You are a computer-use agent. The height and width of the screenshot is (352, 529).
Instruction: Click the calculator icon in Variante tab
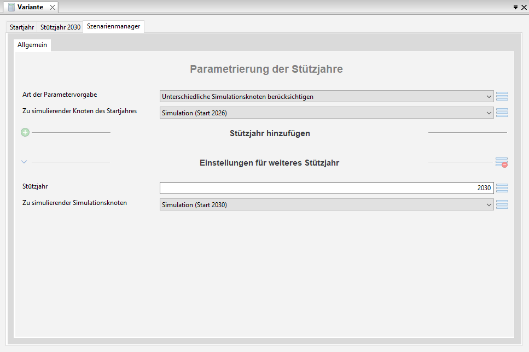[11, 7]
